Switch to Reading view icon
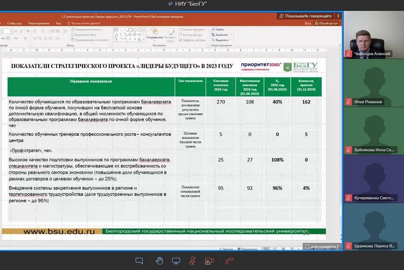This screenshot has height=270, width=404. coord(283,249)
